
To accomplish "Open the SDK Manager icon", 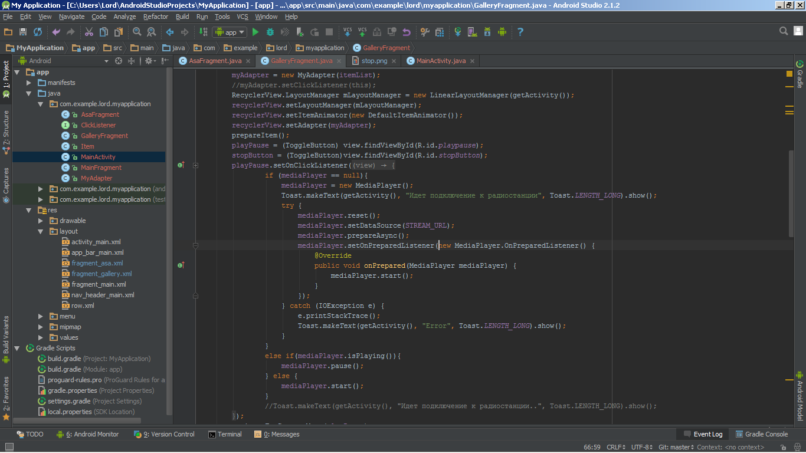I will click(487, 32).
